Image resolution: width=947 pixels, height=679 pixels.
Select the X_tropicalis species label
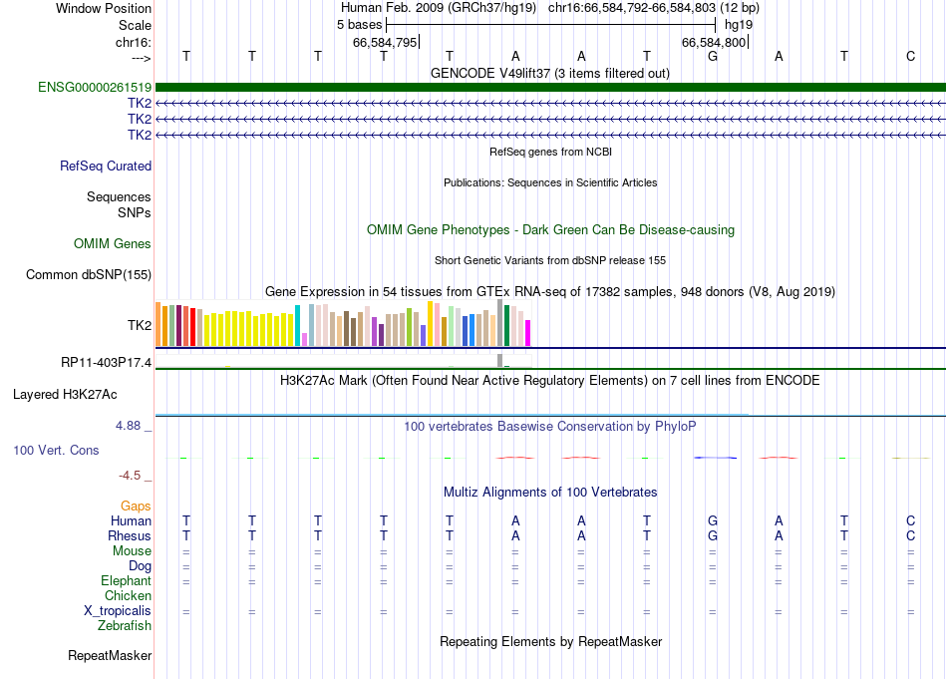(118, 611)
